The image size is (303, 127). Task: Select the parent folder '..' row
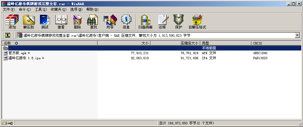pos(10,48)
